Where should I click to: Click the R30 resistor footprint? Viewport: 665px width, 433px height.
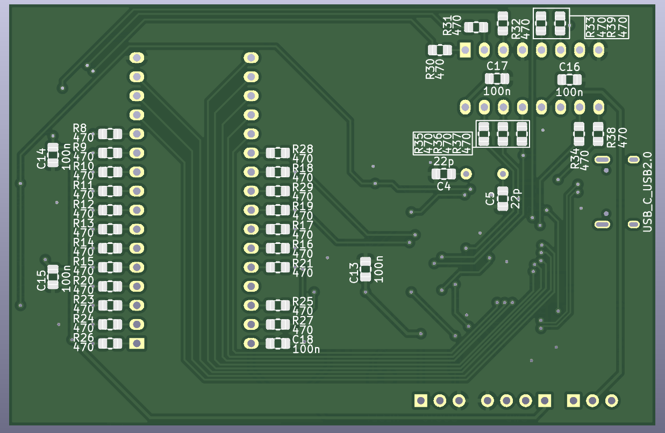440,50
